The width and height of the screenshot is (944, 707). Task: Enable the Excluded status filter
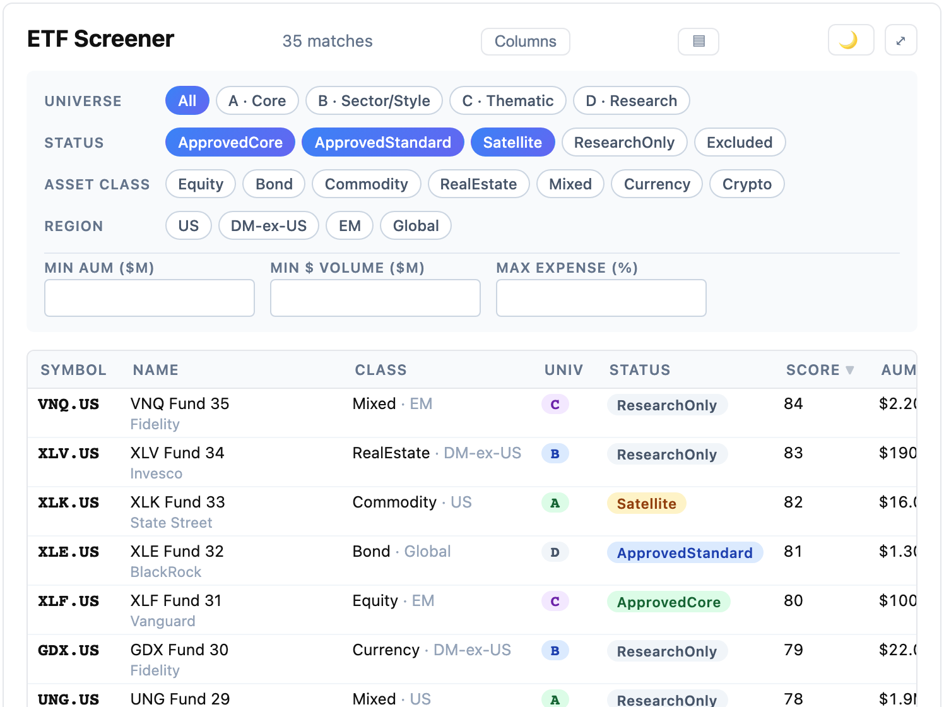(740, 142)
